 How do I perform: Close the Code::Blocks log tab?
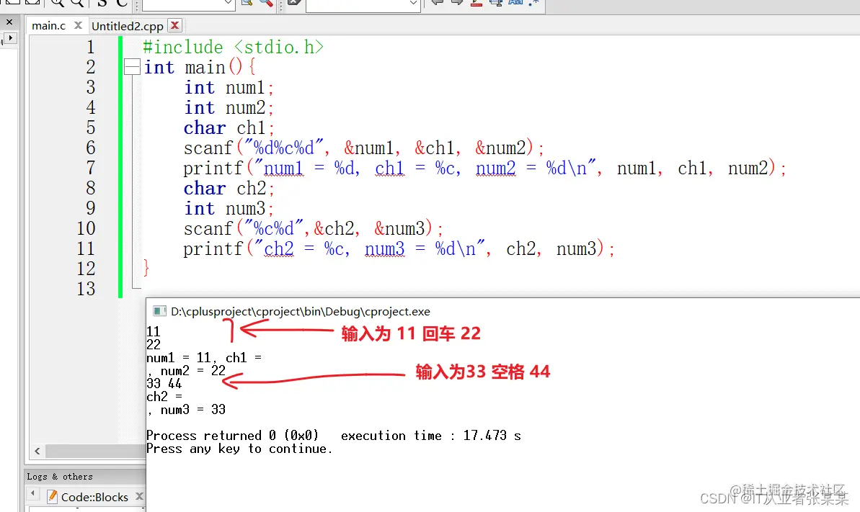(139, 496)
